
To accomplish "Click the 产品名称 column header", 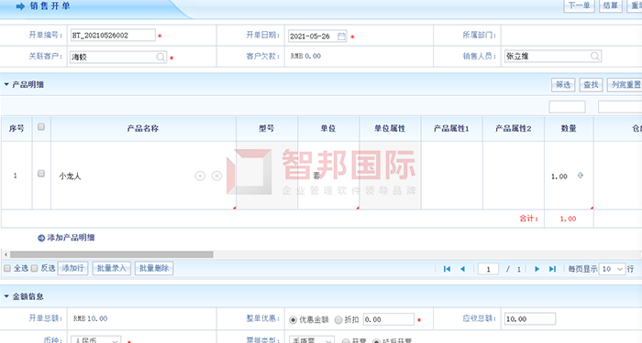I will 143,129.
